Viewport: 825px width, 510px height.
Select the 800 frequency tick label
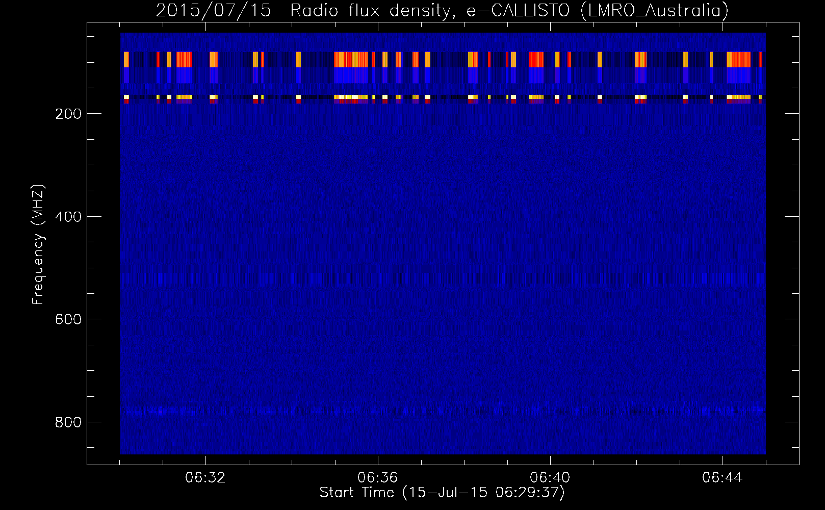click(68, 422)
